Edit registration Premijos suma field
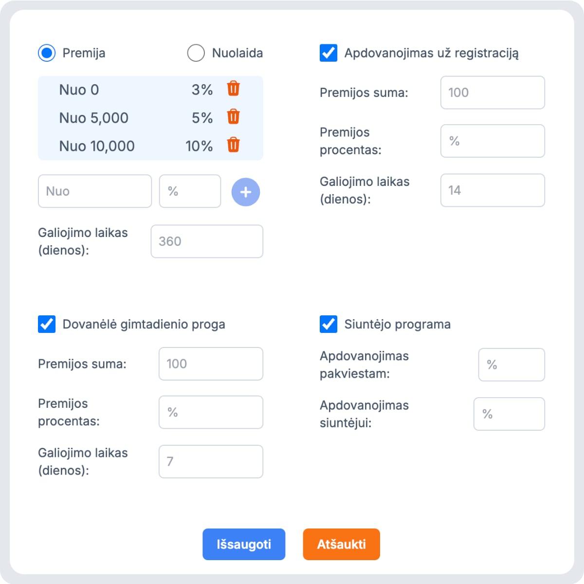The width and height of the screenshot is (584, 584). coord(493,92)
